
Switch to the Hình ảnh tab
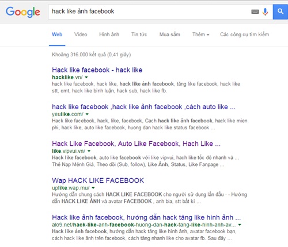(109, 34)
